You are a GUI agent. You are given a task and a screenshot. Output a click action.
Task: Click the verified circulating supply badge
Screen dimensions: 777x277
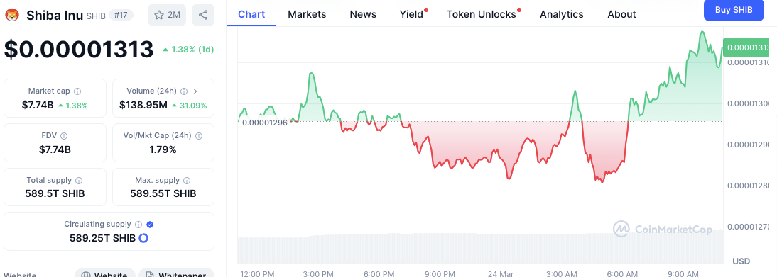(x=150, y=225)
